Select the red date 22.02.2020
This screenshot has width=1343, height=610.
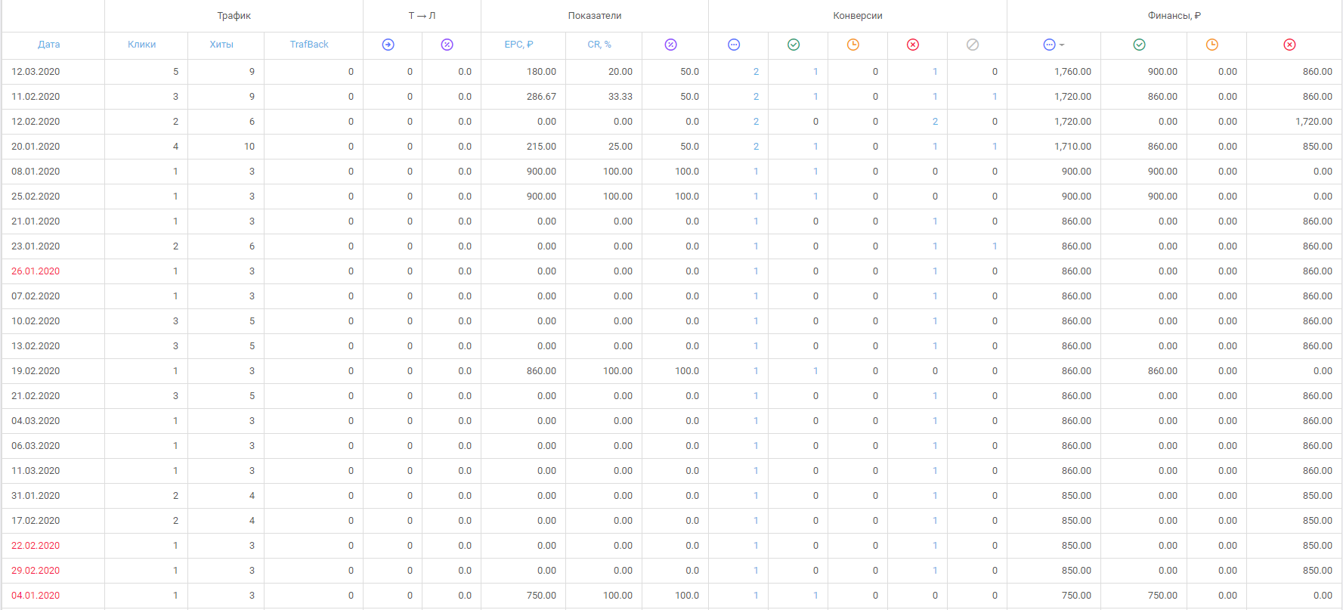(x=36, y=546)
